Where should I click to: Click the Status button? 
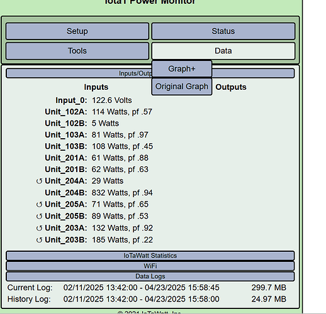click(x=223, y=31)
